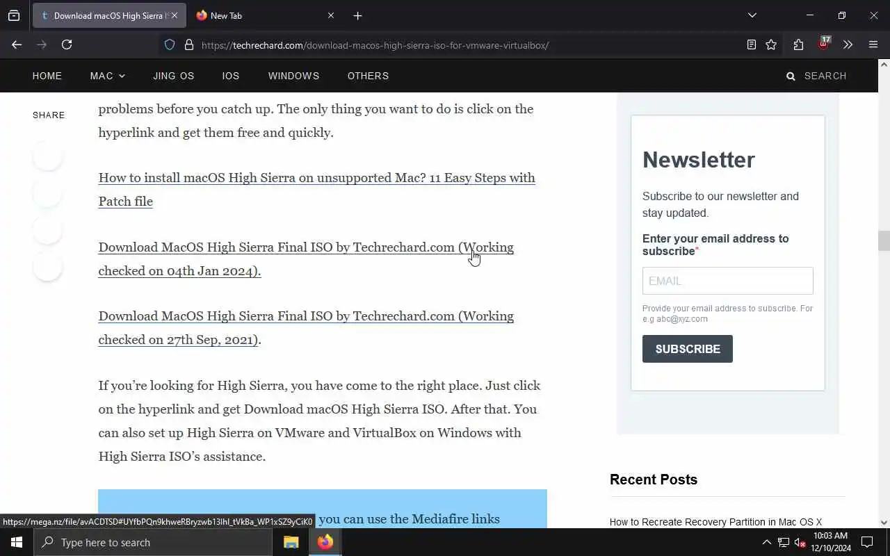Open Firefox View from the tab bar
This screenshot has width=890, height=556.
pyautogui.click(x=14, y=15)
